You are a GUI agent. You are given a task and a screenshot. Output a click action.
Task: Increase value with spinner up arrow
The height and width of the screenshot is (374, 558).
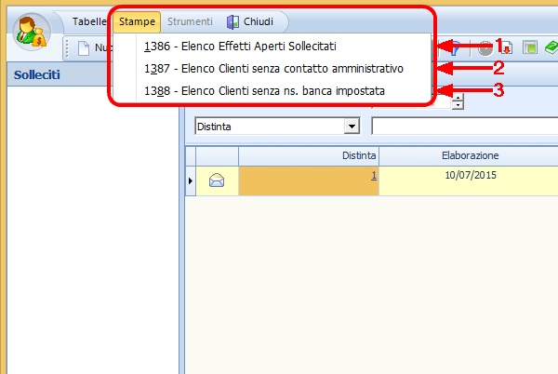457,99
